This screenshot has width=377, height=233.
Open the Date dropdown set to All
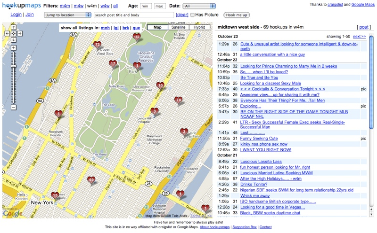pyautogui.click(x=199, y=6)
